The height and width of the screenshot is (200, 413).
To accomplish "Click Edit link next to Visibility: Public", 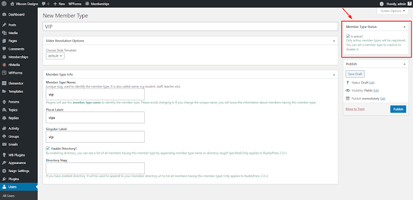I will [376, 91].
